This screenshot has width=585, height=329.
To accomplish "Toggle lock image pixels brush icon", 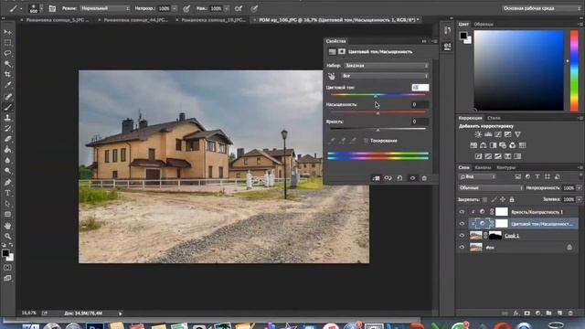I will coord(494,199).
